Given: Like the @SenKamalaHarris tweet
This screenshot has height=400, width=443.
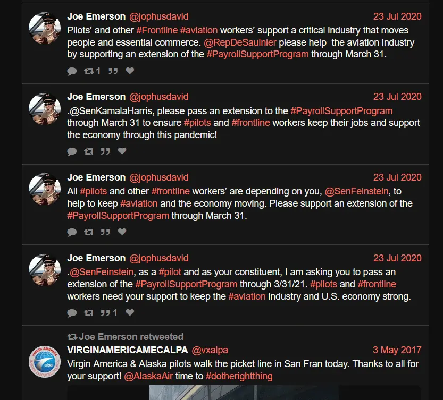Looking at the screenshot, I should click(x=122, y=151).
